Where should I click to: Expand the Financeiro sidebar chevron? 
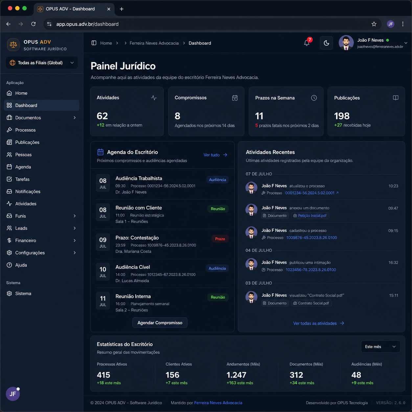(x=75, y=240)
